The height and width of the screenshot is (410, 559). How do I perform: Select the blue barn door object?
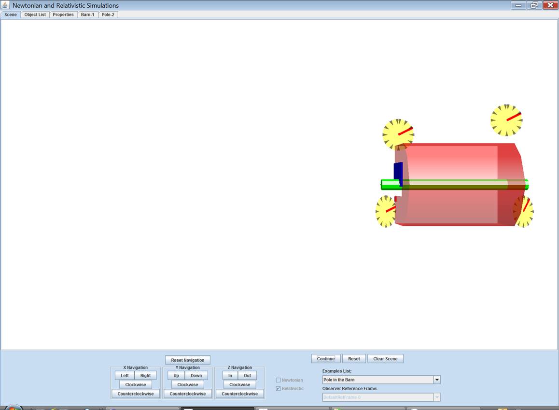398,173
